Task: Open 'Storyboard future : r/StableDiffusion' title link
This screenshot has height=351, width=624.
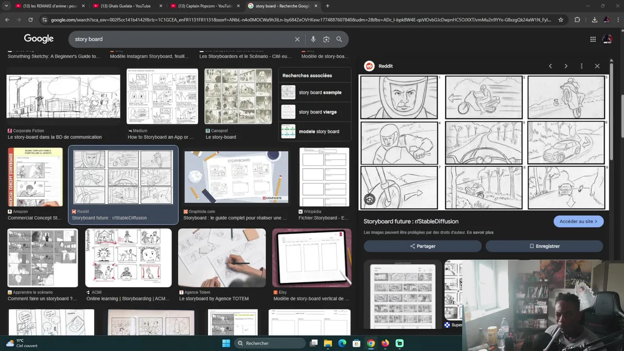Action: [x=411, y=221]
